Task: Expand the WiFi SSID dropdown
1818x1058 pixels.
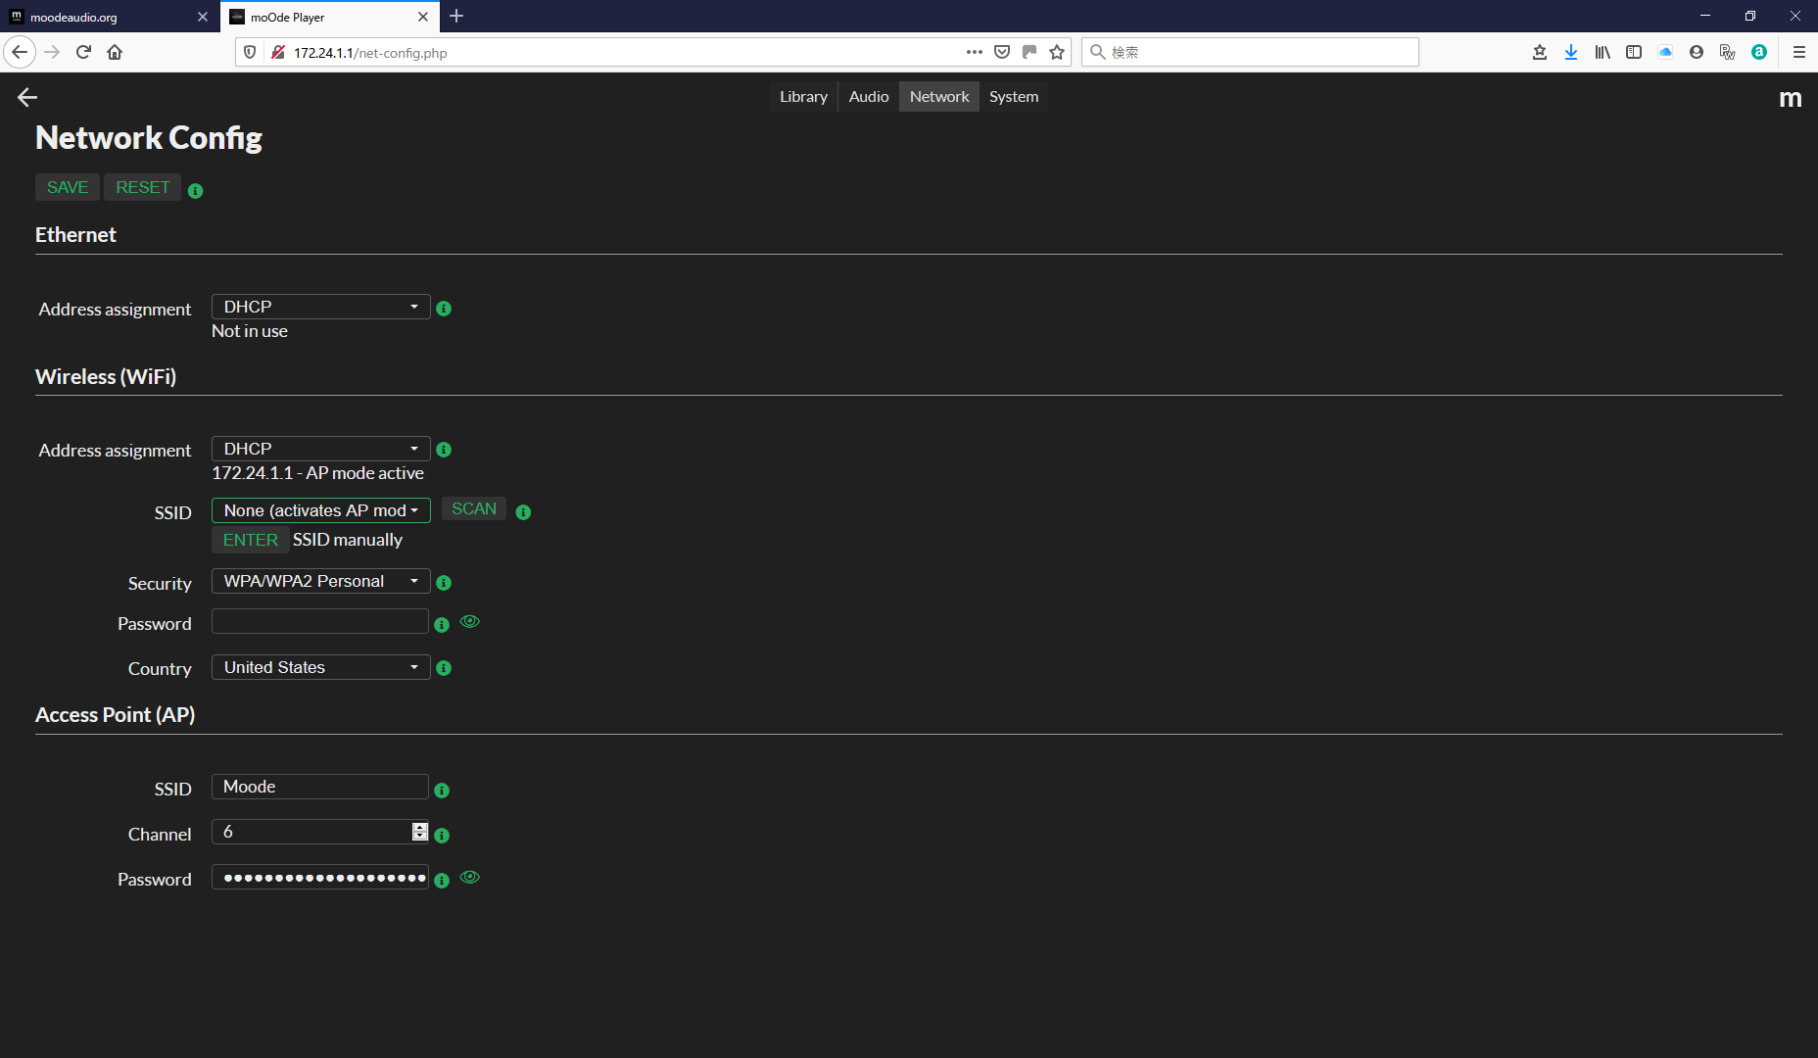Action: [x=320, y=511]
